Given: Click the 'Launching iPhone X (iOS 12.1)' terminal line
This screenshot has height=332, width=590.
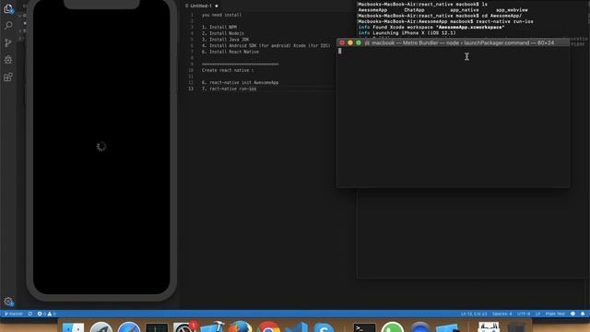Looking at the screenshot, I should click(407, 33).
